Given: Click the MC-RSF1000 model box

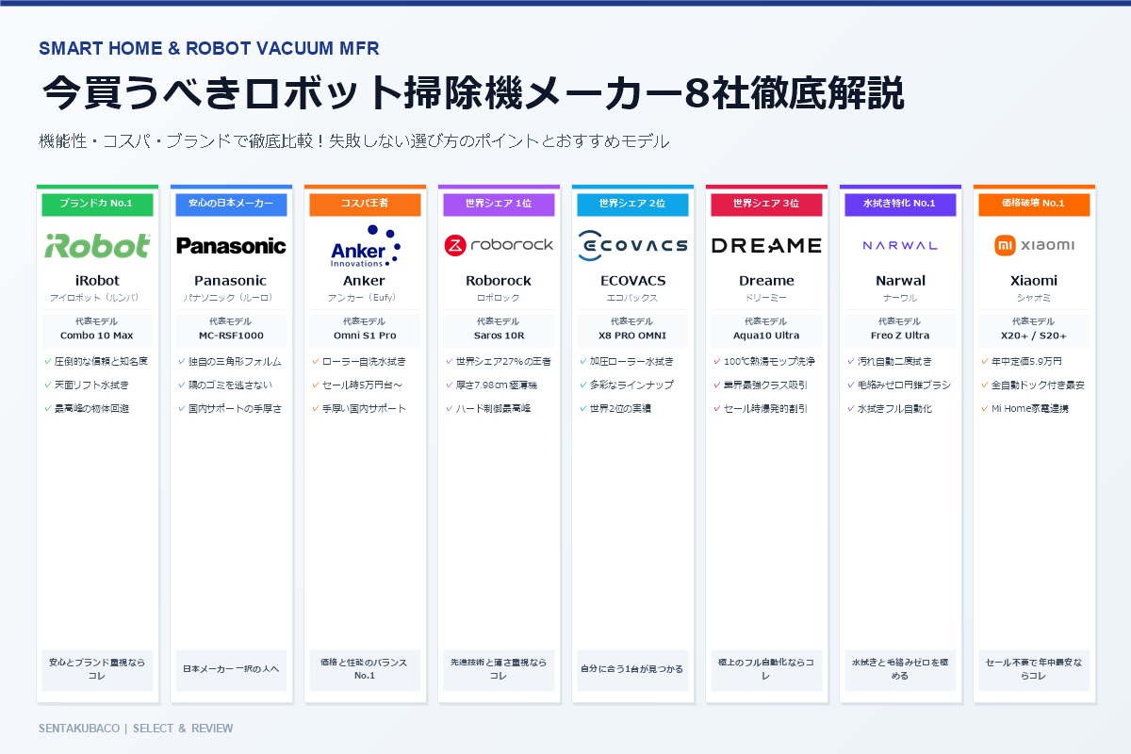Looking at the screenshot, I should click(x=231, y=329).
